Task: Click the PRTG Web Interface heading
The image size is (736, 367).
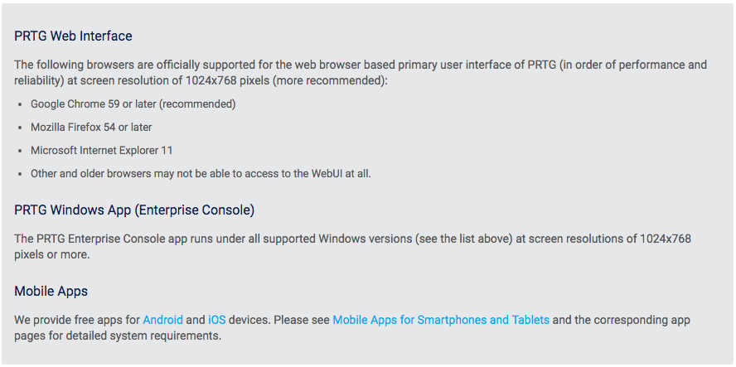Action: click(x=73, y=36)
